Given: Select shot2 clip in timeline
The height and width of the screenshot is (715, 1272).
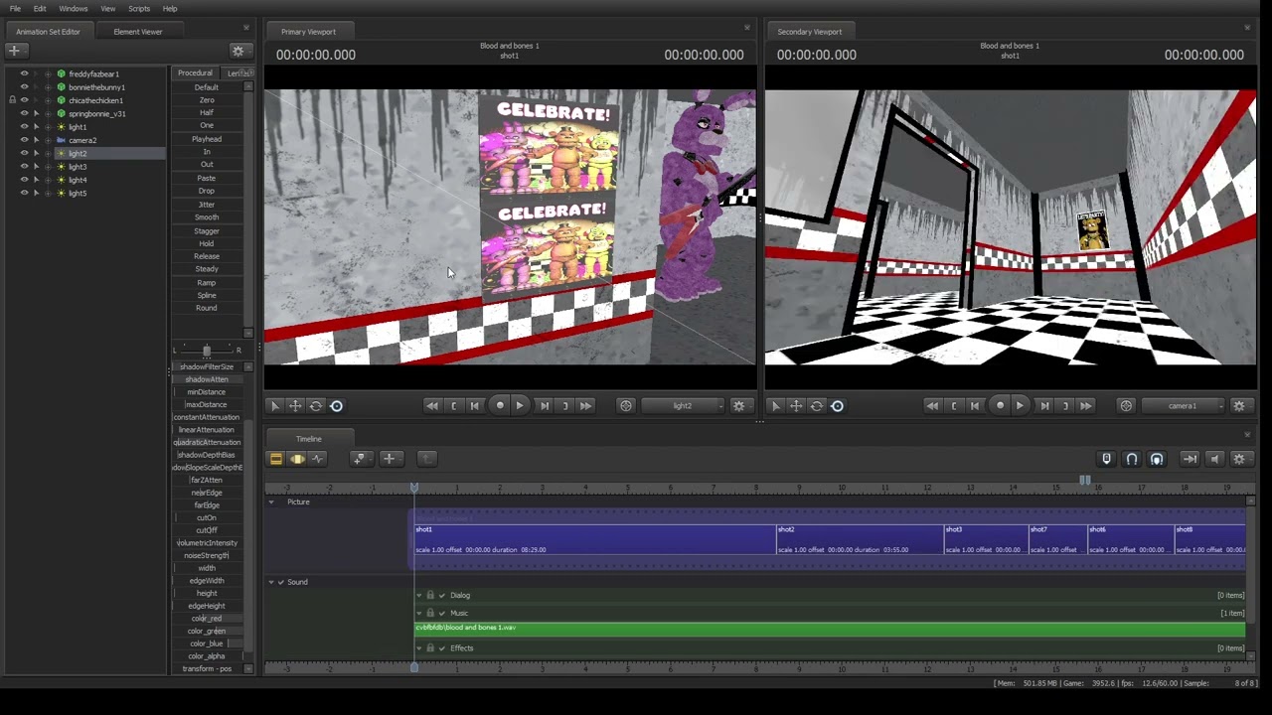Looking at the screenshot, I should tap(860, 539).
